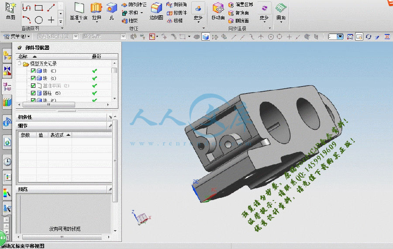
Task: Click the Rotate view icon in toolbar
Action: pos(368,37)
